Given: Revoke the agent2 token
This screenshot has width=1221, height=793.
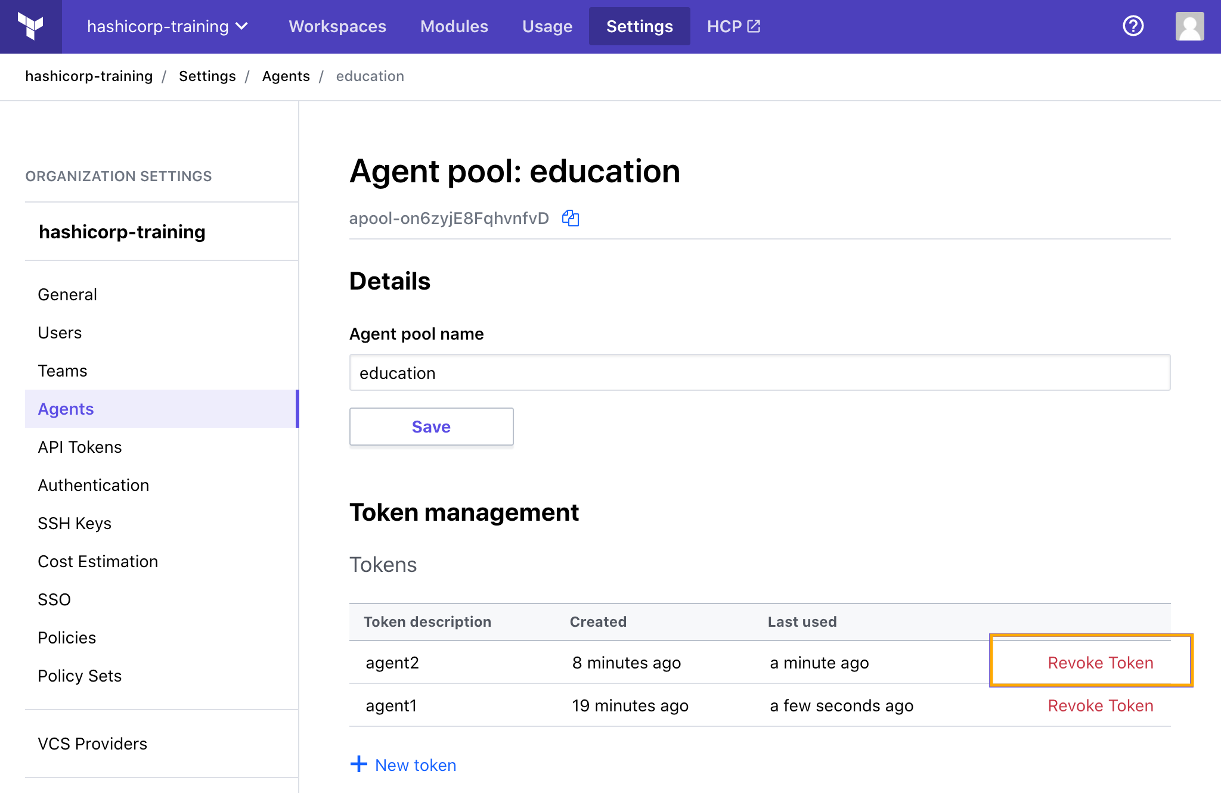Looking at the screenshot, I should tap(1101, 663).
